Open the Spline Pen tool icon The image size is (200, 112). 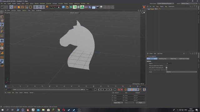pos(67,7)
